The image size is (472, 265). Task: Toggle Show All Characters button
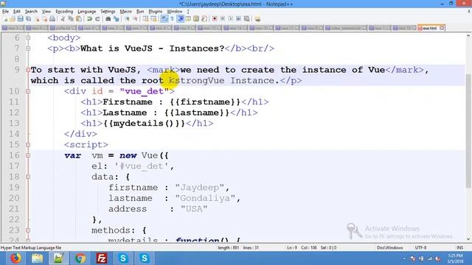coord(172,19)
